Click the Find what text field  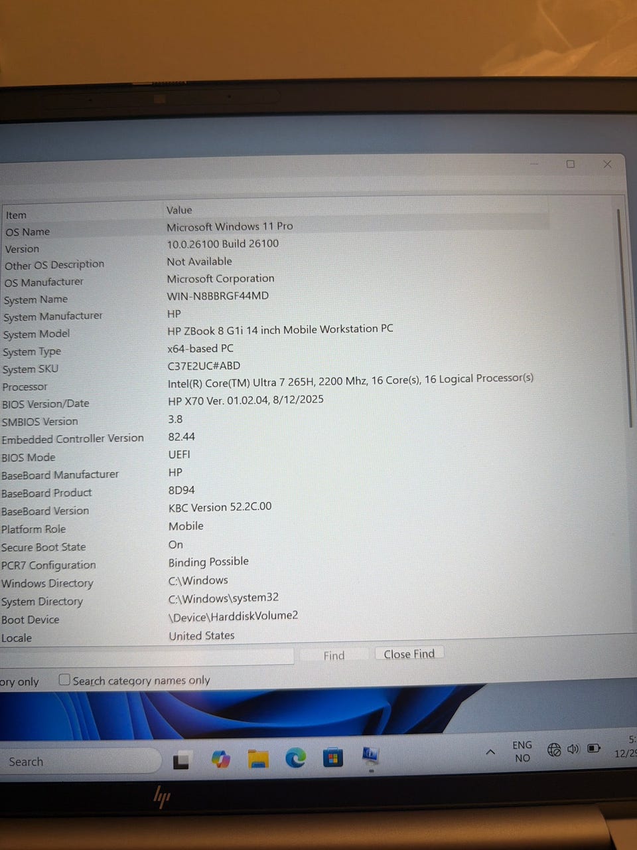[x=146, y=657]
